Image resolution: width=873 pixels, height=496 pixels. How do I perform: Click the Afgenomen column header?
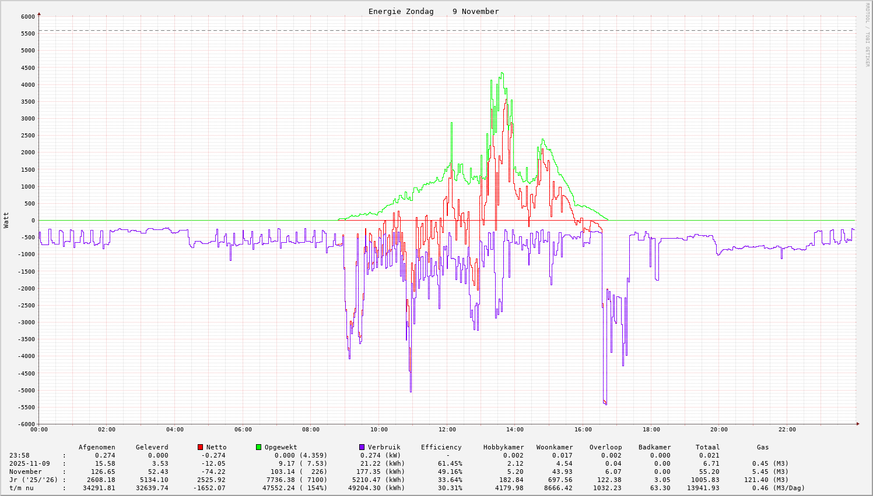(97, 447)
